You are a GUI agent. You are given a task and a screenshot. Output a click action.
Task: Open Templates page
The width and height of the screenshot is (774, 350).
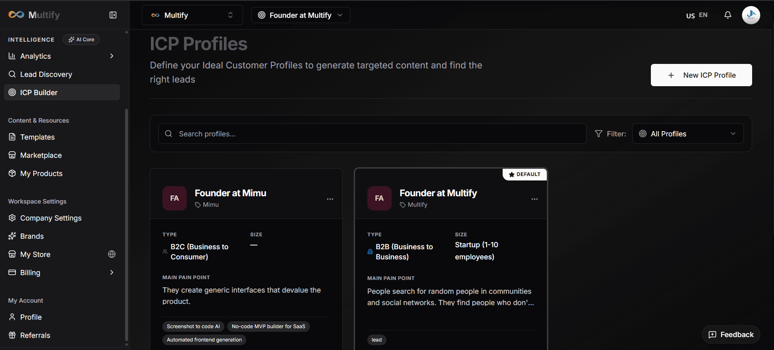[62, 137]
